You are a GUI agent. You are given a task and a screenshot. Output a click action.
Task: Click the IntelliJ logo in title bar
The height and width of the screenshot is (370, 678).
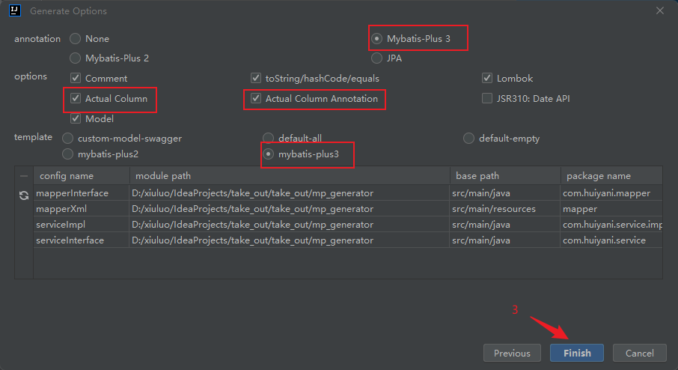pos(14,10)
